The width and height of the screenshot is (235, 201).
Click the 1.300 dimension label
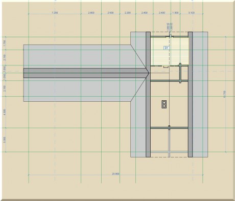click(175, 13)
